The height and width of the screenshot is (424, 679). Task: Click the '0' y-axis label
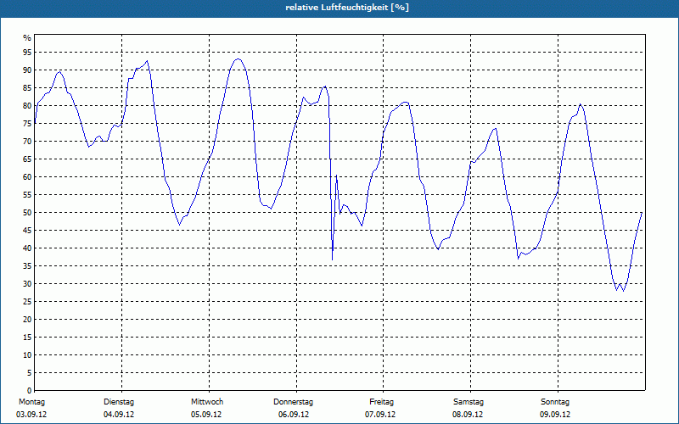pyautogui.click(x=30, y=390)
